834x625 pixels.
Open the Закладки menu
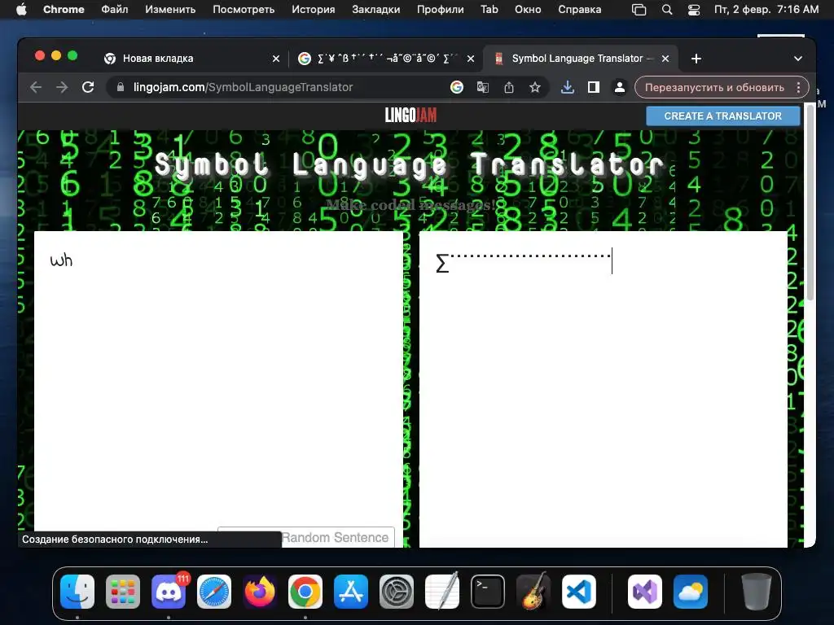376,10
